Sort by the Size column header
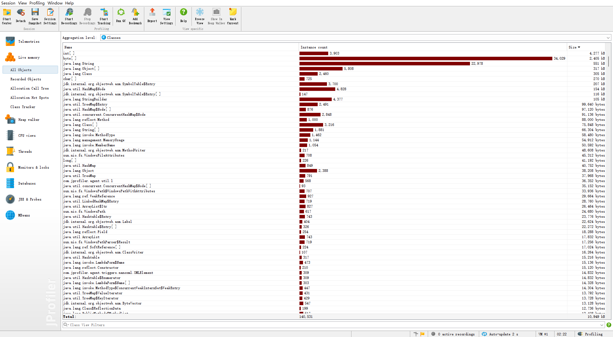The image size is (613, 337). pyautogui.click(x=586, y=47)
